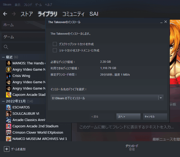Screen dimensions: 180x157
Task: Click the NAMCO MUSEUM ARCHIVES Vol 1 icon
Action: click(9, 139)
